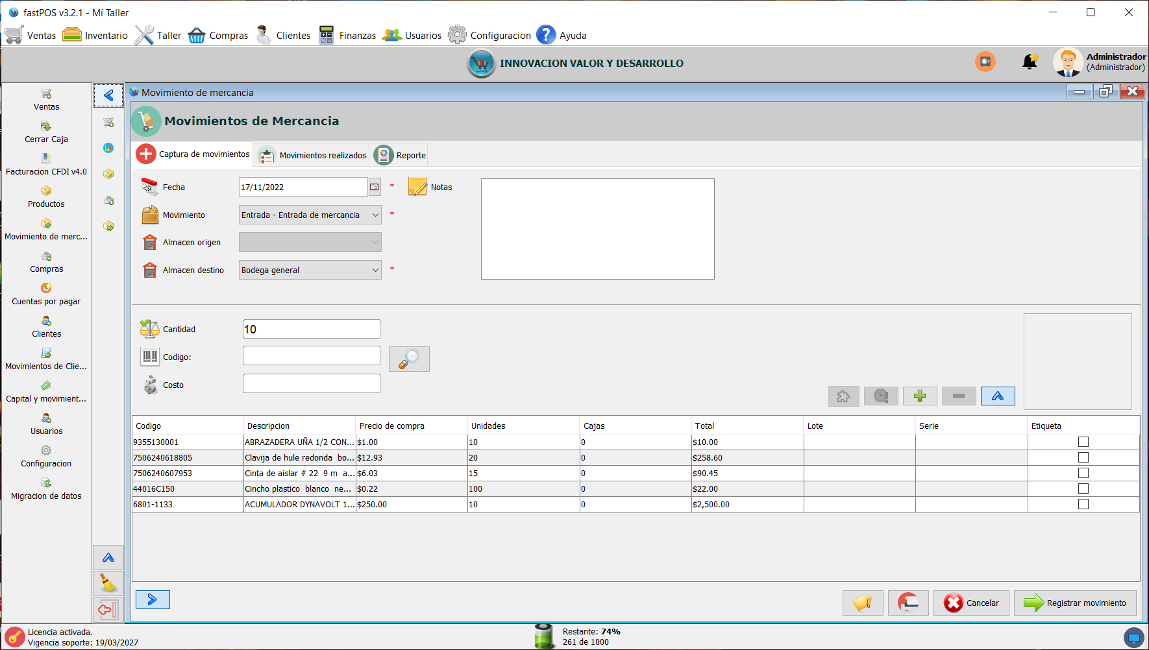This screenshot has width=1149, height=650.
Task: Toggle Etiqueta checkbox for Cincho plastico row
Action: coord(1083,488)
